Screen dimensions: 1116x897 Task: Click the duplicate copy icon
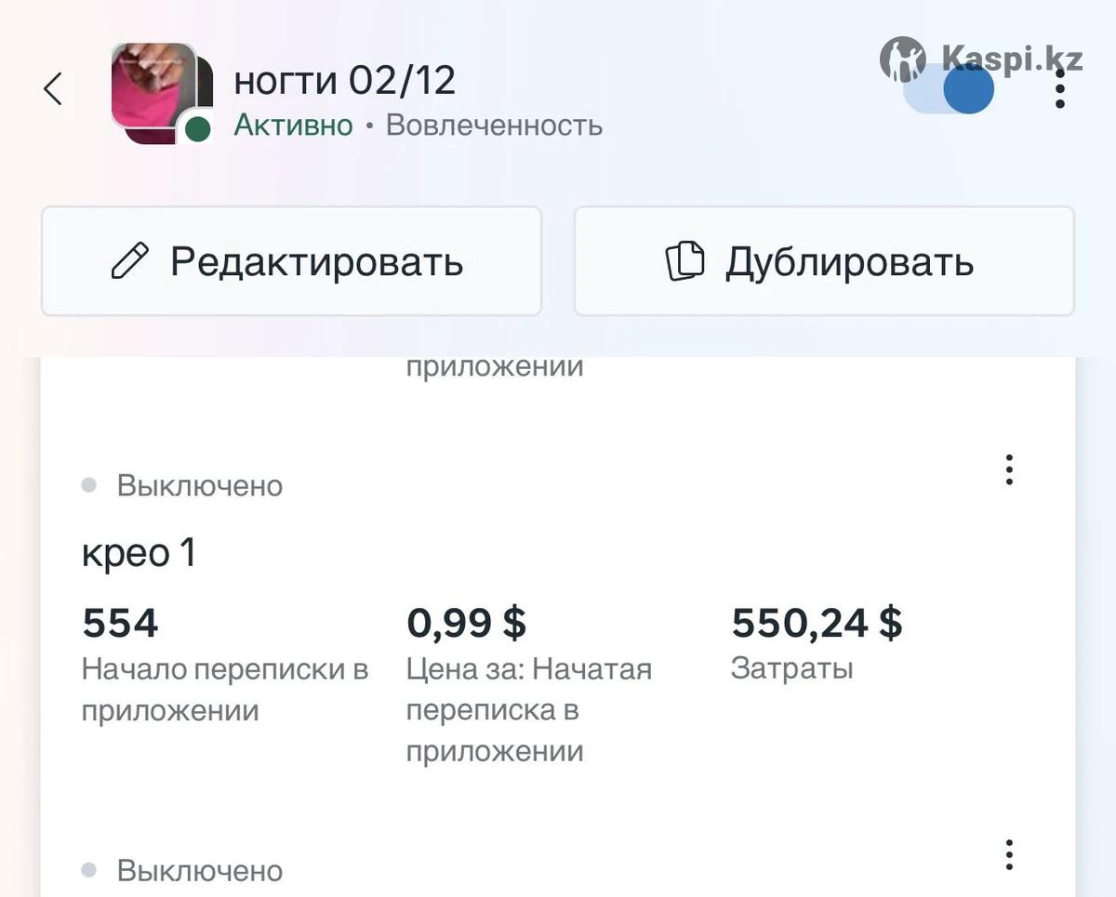[x=685, y=261]
